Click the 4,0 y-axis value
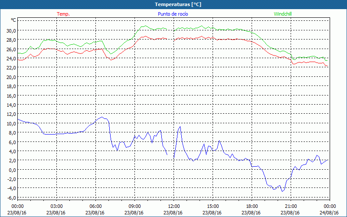Screen dimensions: 347x217 [13, 151]
